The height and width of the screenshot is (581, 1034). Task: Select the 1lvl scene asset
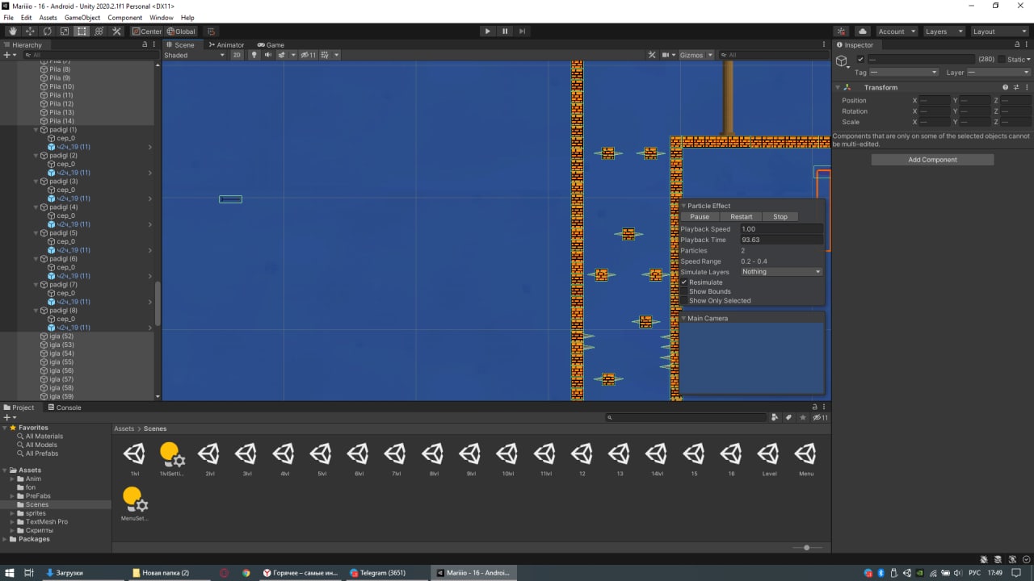click(x=134, y=459)
